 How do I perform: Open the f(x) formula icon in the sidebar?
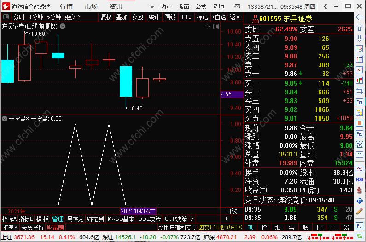[359, 144]
